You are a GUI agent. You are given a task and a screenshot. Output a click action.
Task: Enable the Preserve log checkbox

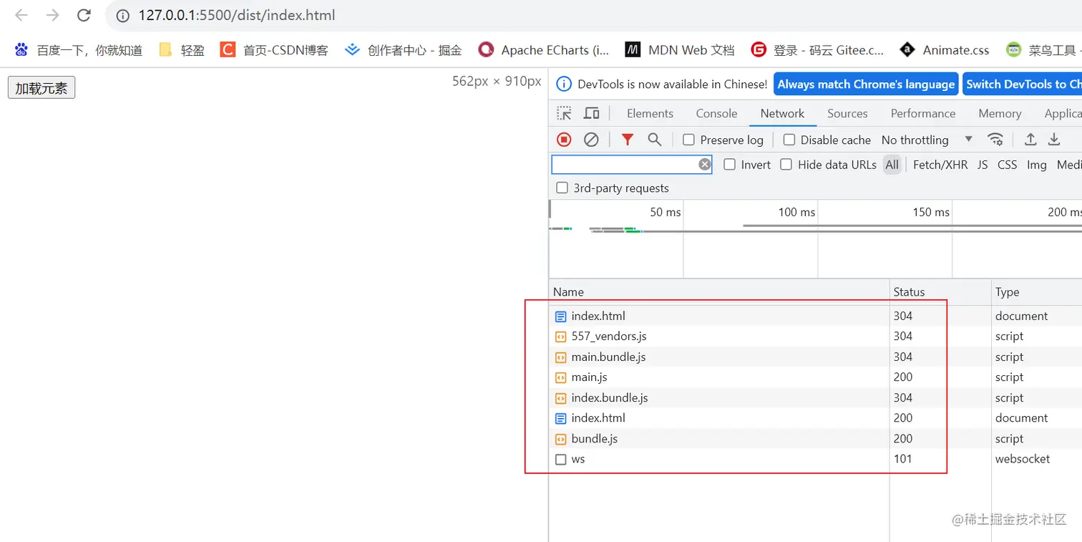pos(688,140)
